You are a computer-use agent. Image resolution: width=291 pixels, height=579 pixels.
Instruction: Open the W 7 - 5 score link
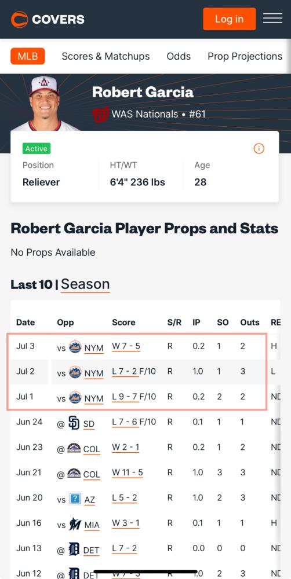coord(126,346)
